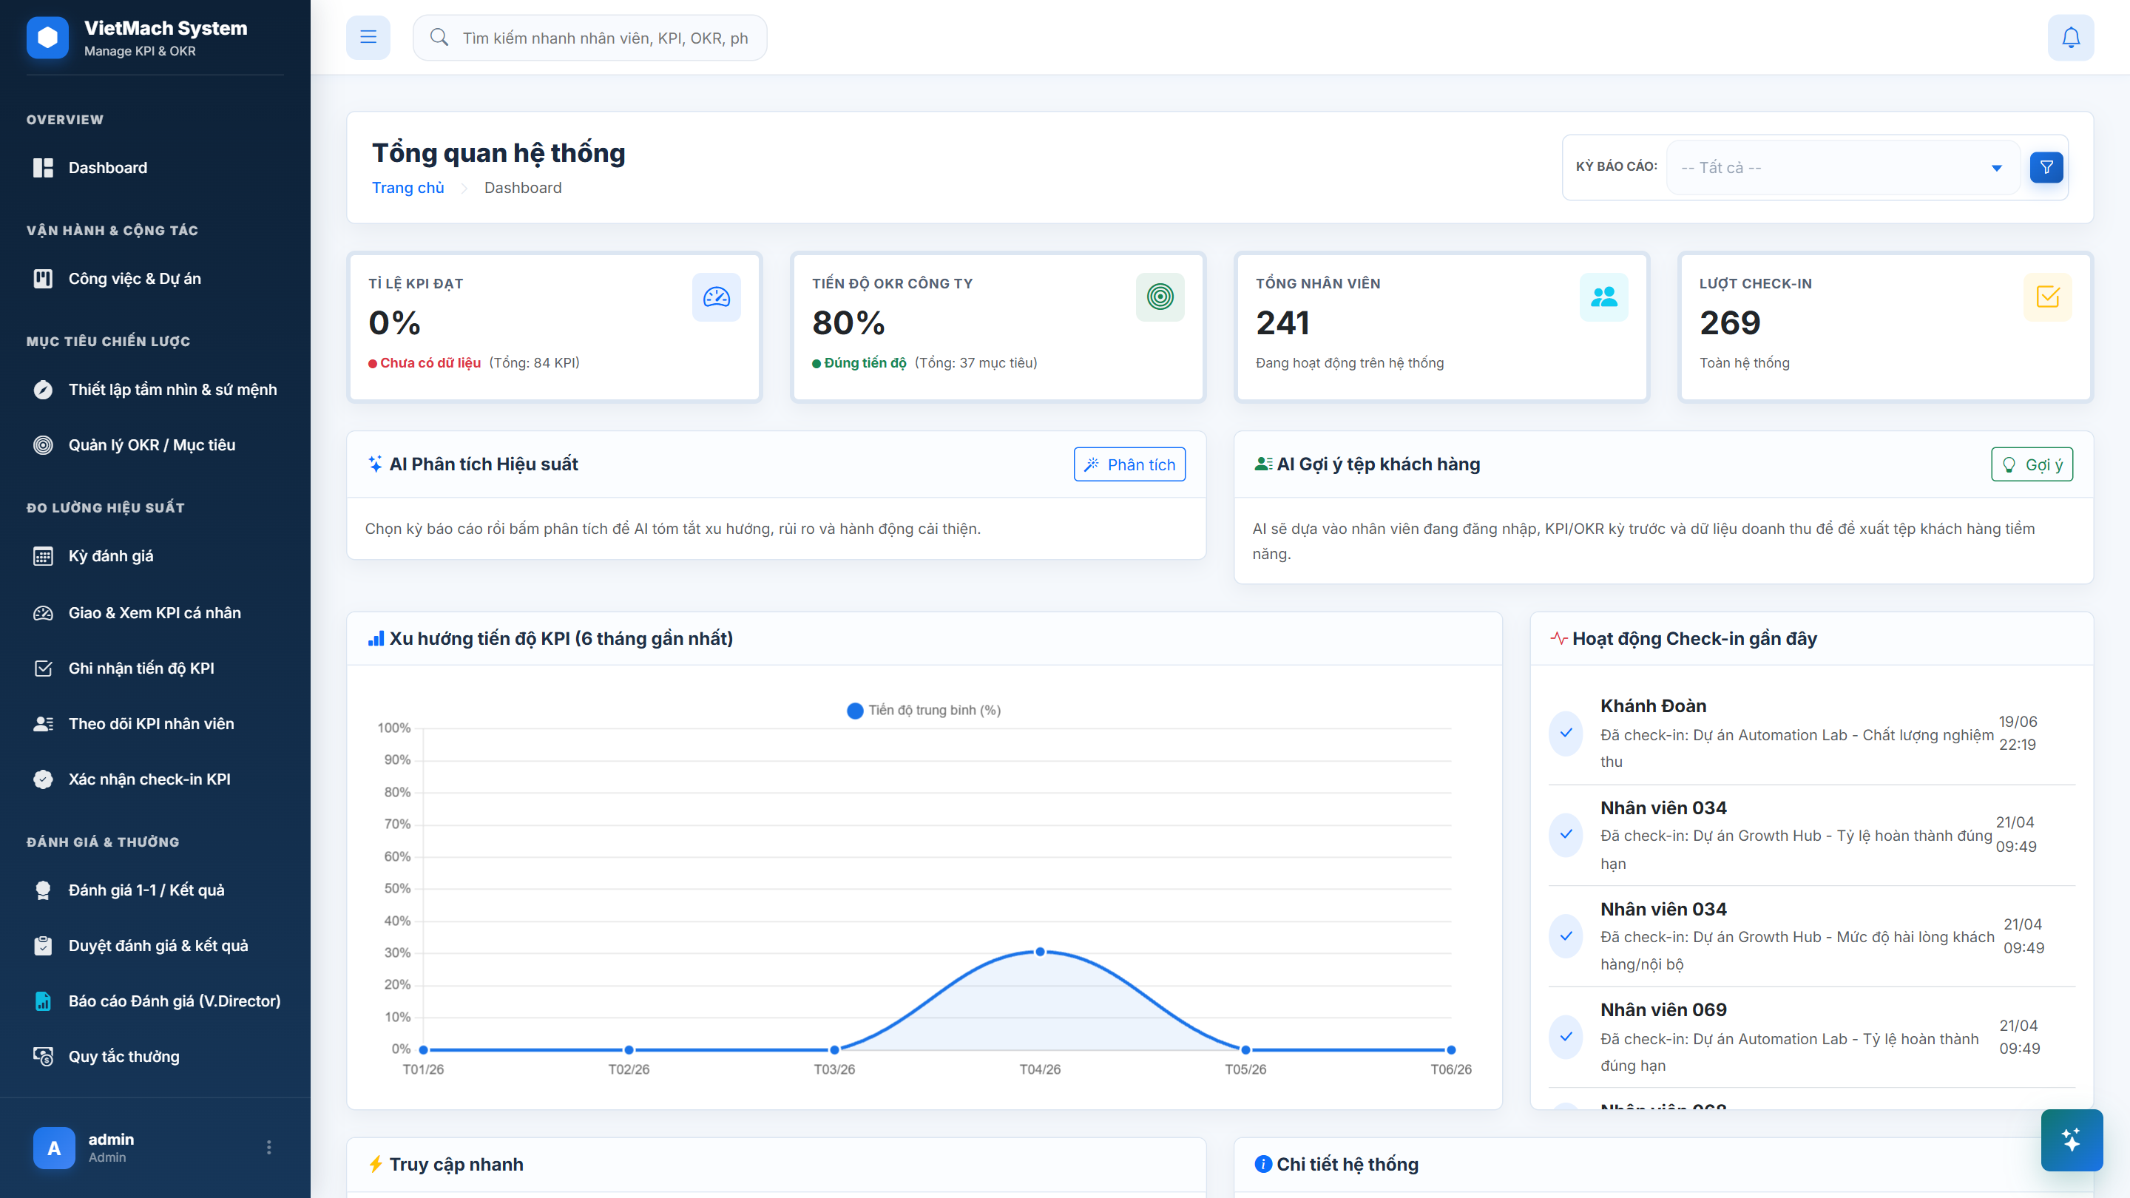
Task: Click the T01/26 data point on chart
Action: click(423, 1050)
